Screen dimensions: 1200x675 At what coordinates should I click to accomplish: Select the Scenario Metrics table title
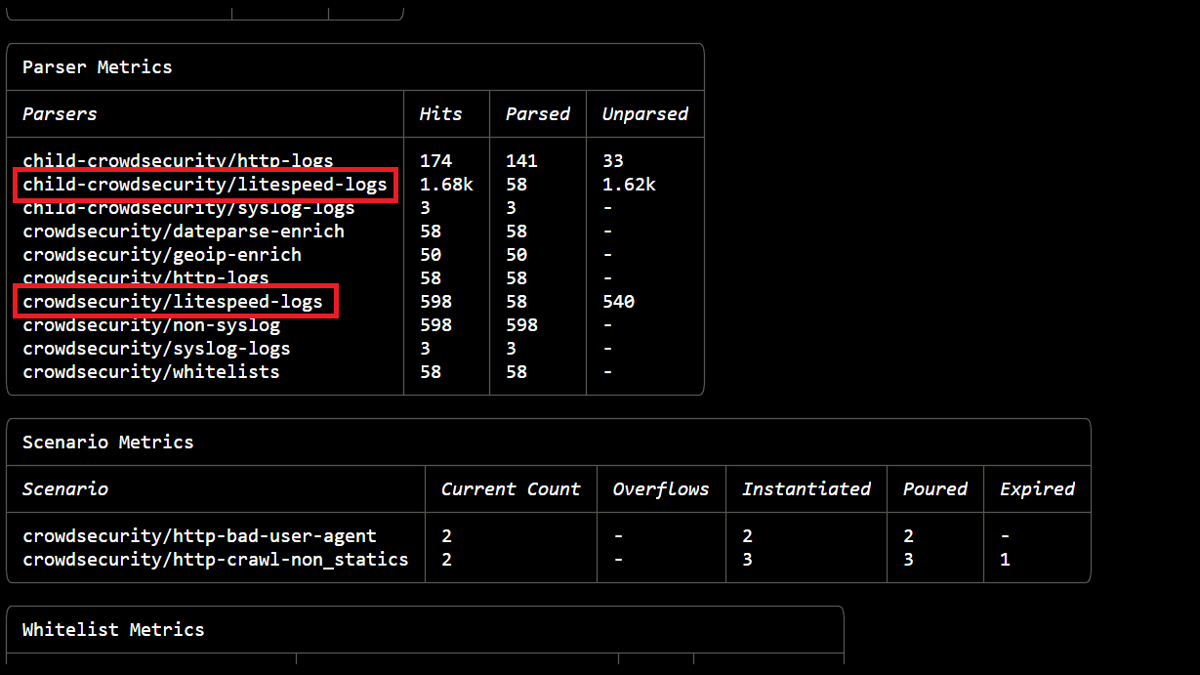click(107, 443)
